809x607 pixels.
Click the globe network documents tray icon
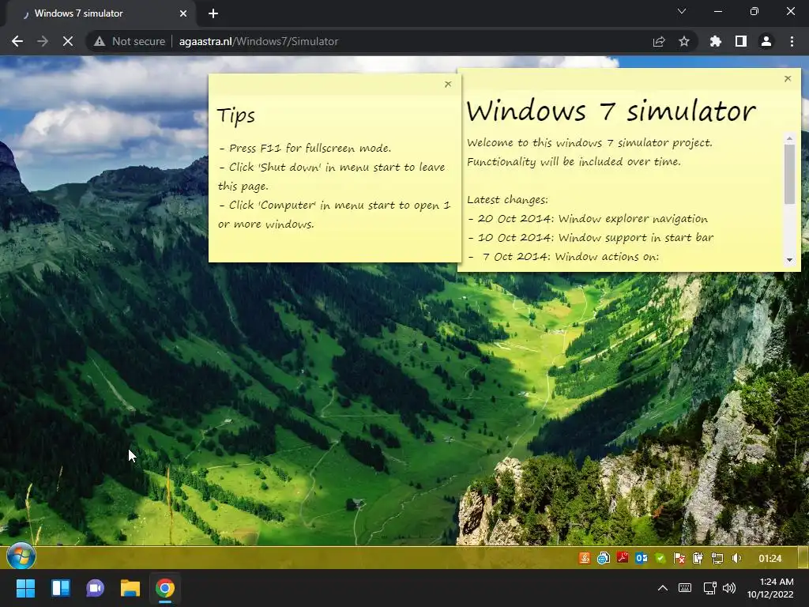(x=603, y=558)
